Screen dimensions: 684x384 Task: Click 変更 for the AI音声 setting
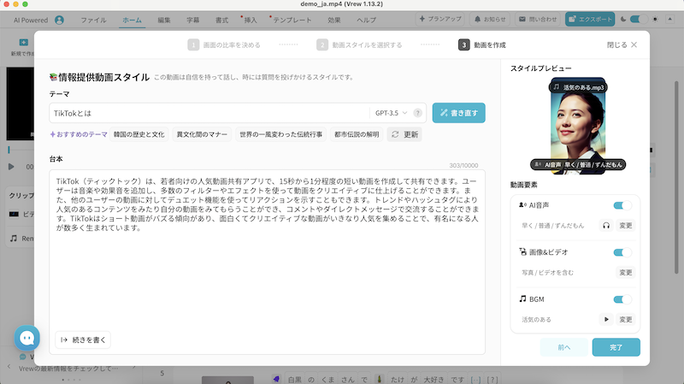coord(626,226)
